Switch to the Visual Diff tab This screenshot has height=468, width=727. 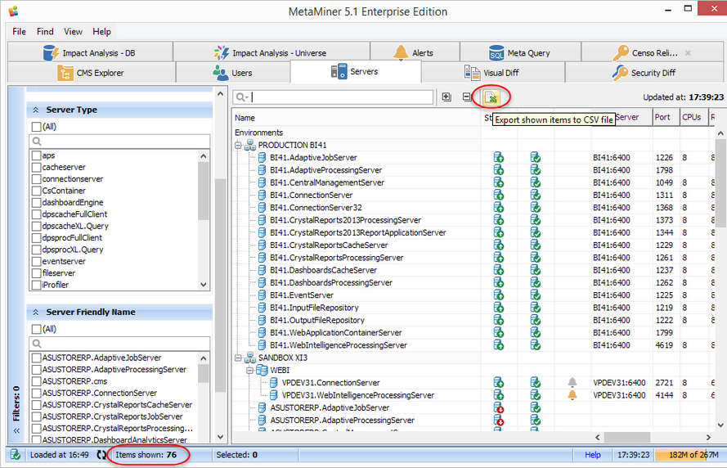click(x=492, y=73)
